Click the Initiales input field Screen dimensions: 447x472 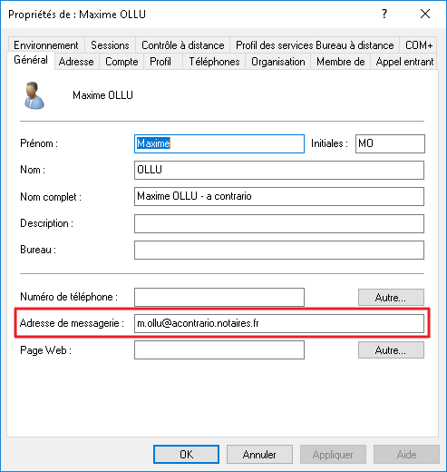click(x=390, y=143)
